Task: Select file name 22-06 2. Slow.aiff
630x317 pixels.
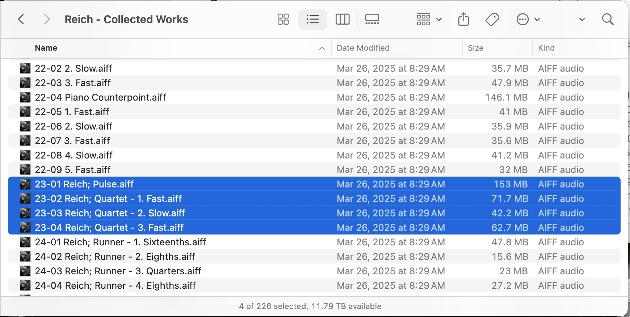Action: click(74, 126)
